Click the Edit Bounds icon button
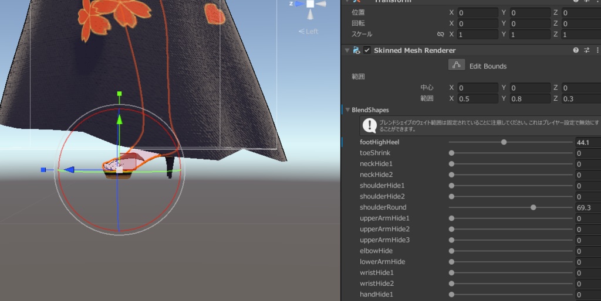This screenshot has height=301, width=601. (457, 66)
